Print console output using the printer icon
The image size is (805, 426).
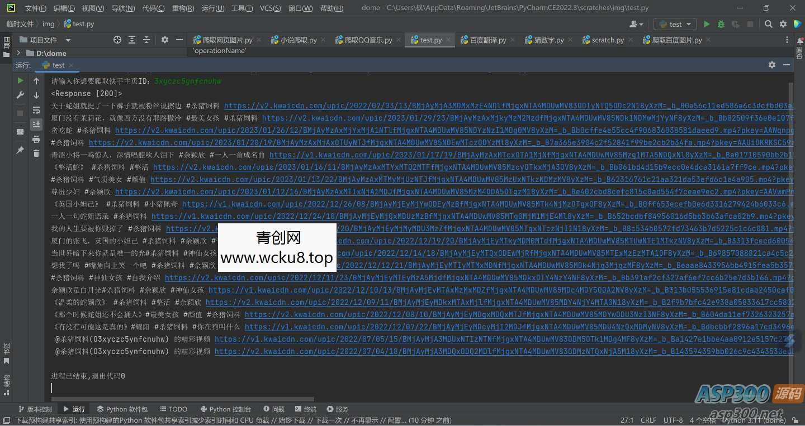pos(36,139)
